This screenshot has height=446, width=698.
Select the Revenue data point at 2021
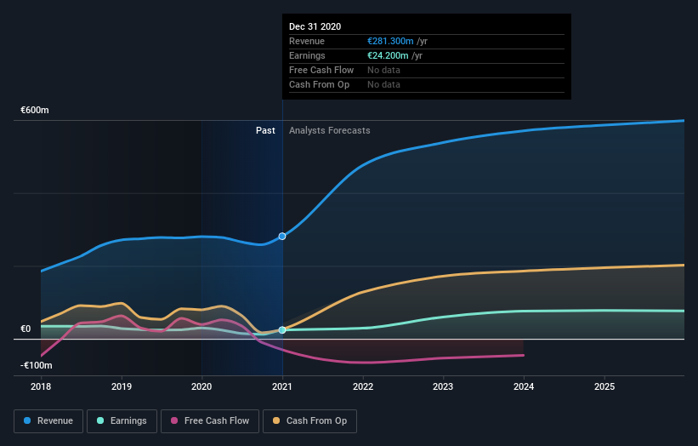click(x=282, y=236)
